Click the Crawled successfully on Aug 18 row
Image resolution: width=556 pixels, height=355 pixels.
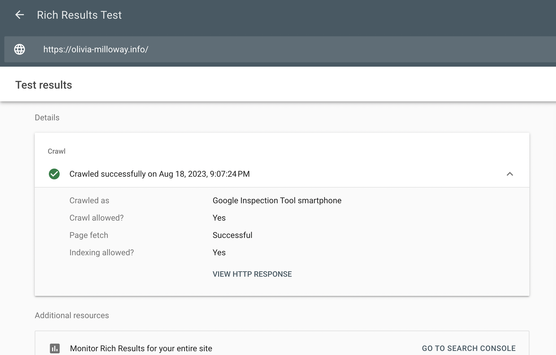point(282,174)
